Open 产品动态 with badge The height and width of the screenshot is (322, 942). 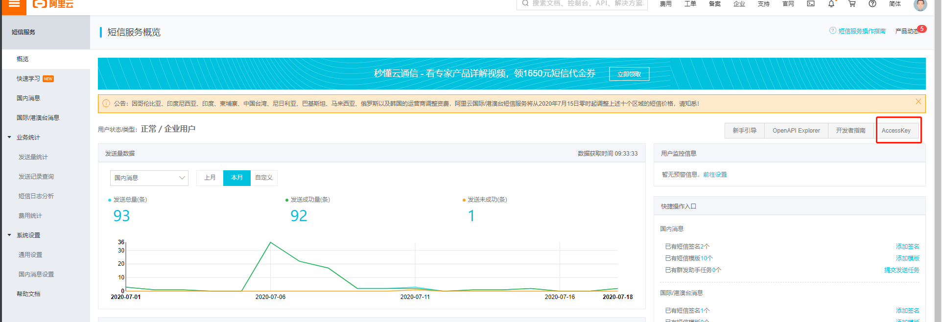pos(907,31)
